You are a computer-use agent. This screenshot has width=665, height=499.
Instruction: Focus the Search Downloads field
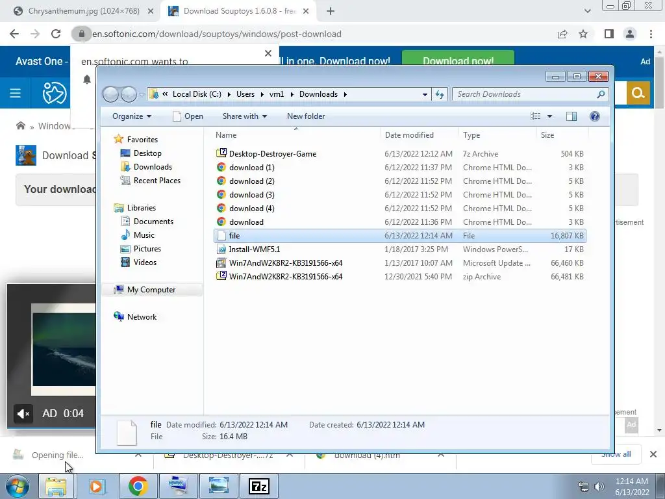(526, 94)
